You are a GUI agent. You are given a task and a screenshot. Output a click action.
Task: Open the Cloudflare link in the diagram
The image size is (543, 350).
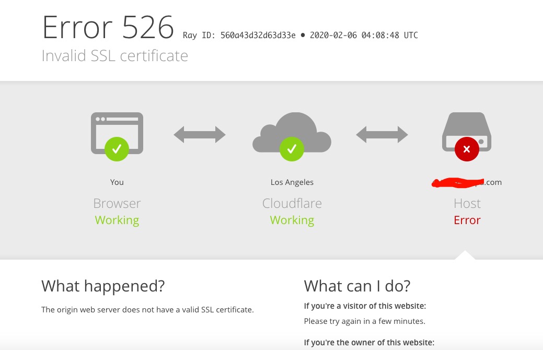(x=292, y=203)
